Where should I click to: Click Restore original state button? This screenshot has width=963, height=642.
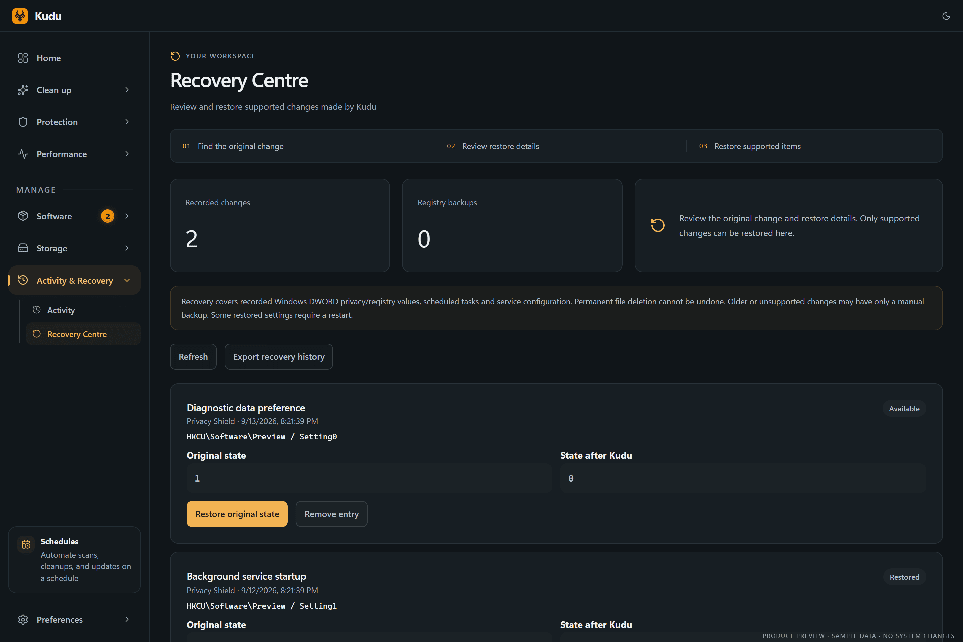tap(237, 514)
